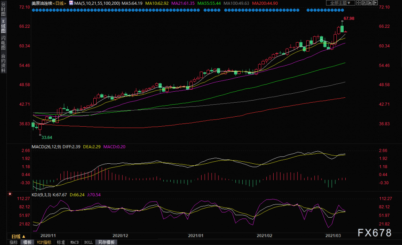Click the 2021/03 date label on time axis
Viewport: 402px width, 245px height.
pyautogui.click(x=333, y=235)
